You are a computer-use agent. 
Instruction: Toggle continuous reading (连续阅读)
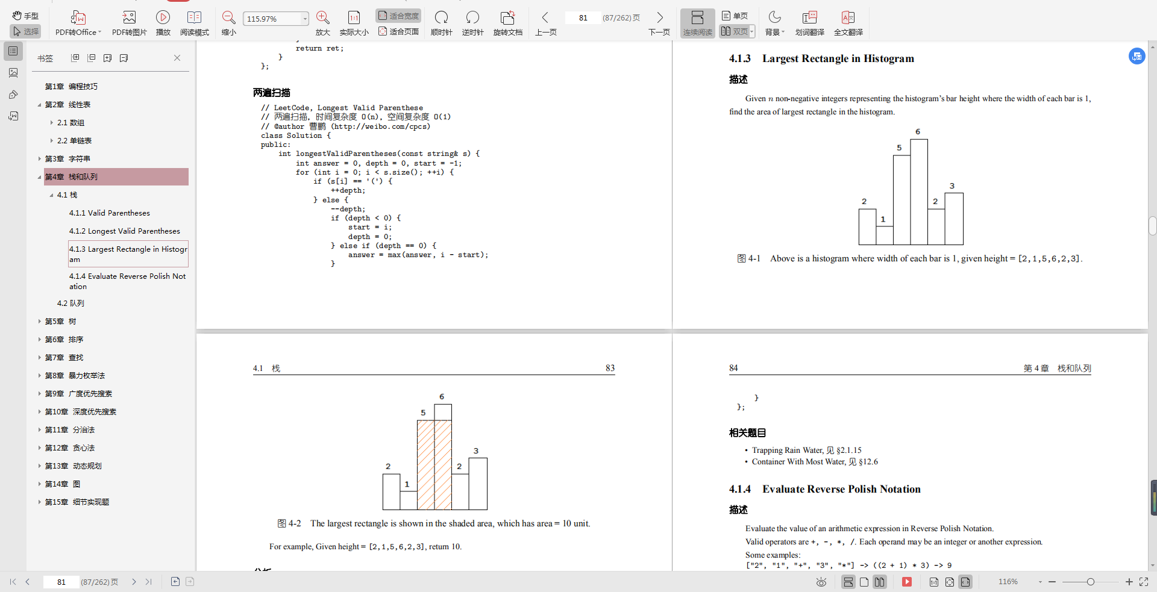(697, 23)
